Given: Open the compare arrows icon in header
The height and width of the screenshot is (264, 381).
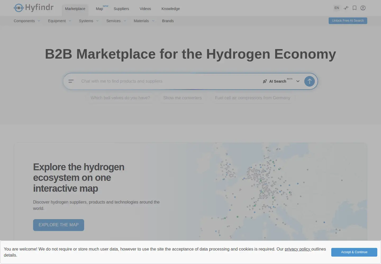Looking at the screenshot, I should click(346, 8).
